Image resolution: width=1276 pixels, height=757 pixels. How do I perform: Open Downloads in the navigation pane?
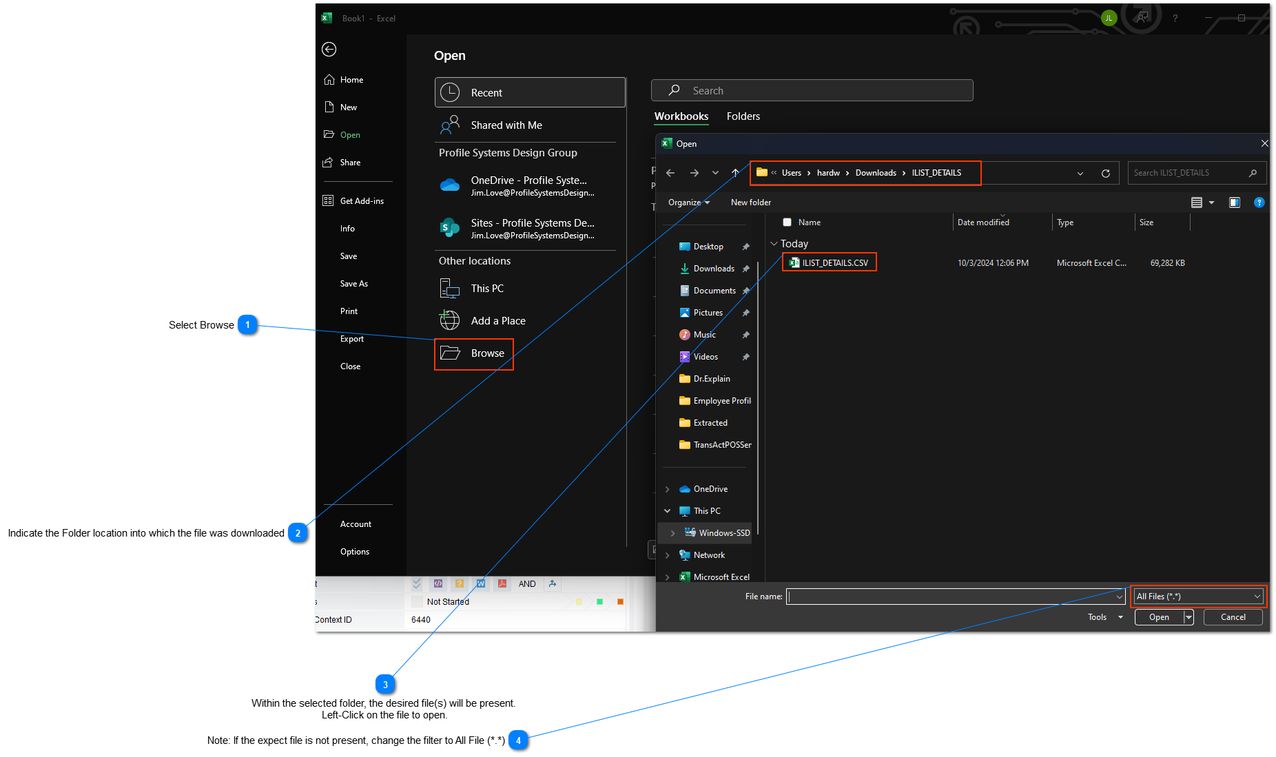click(x=714, y=269)
